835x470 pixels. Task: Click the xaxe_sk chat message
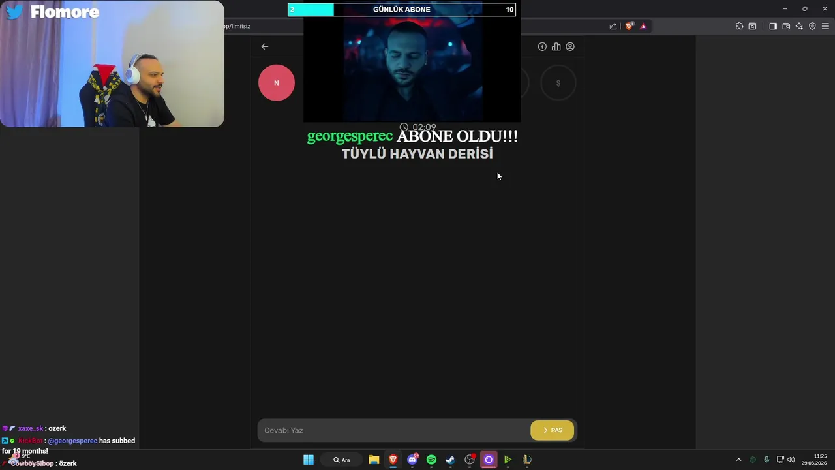35,428
